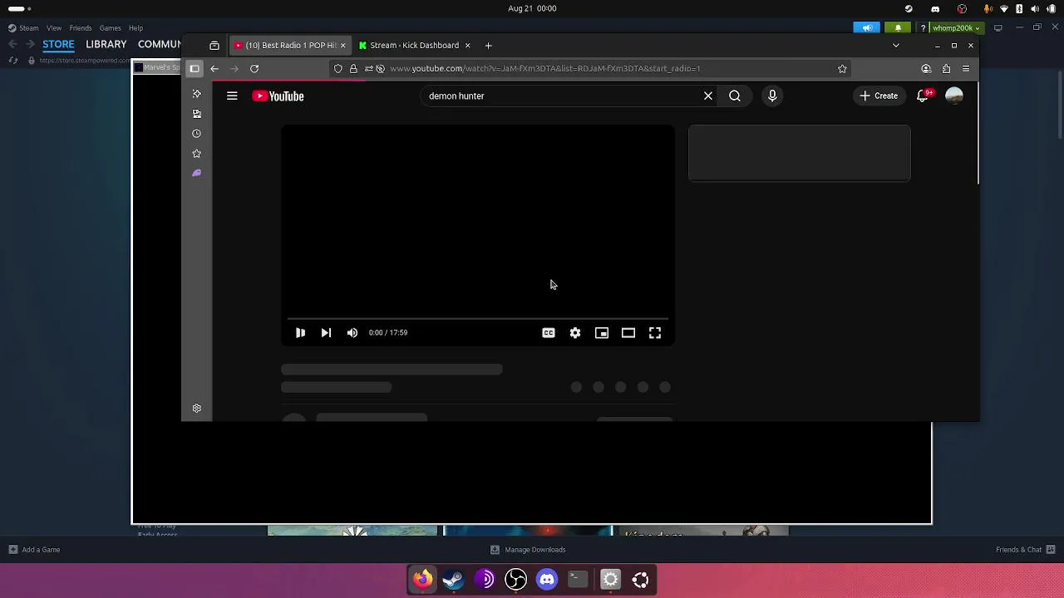Open the Terminal from the dock
This screenshot has height=598, width=1064.
(x=578, y=579)
